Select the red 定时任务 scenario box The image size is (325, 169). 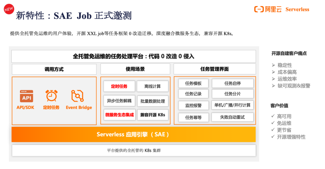119,86
